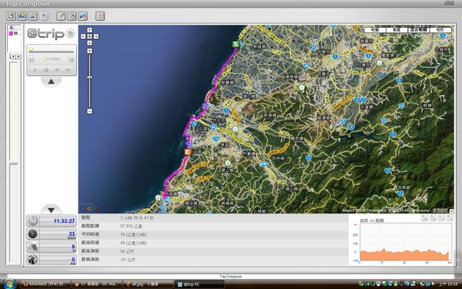462x289 pixels.
Task: Click the '-51 公尺' lowest altitude value
Action: tap(128, 260)
